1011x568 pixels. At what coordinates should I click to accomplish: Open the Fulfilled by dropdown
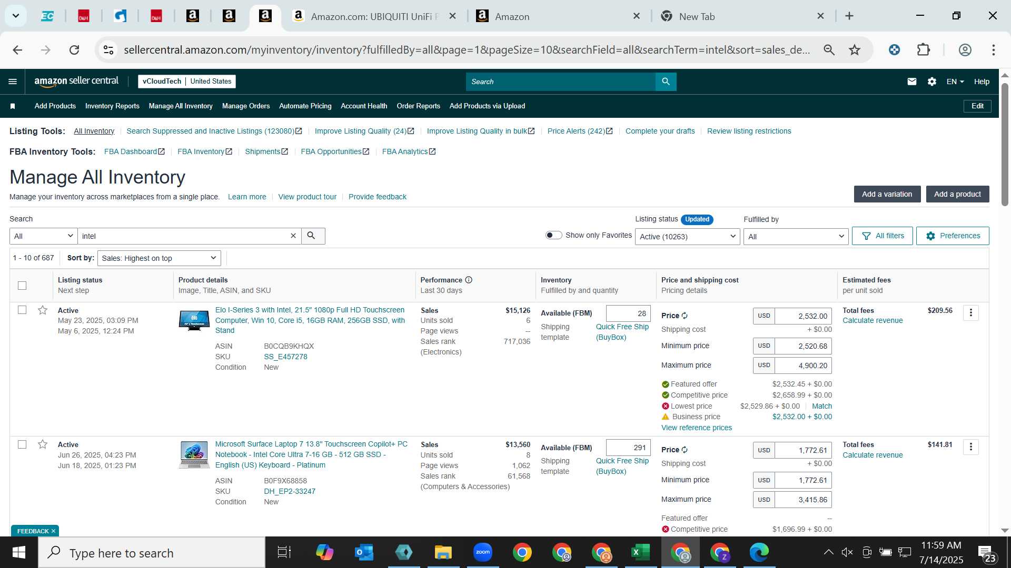796,237
